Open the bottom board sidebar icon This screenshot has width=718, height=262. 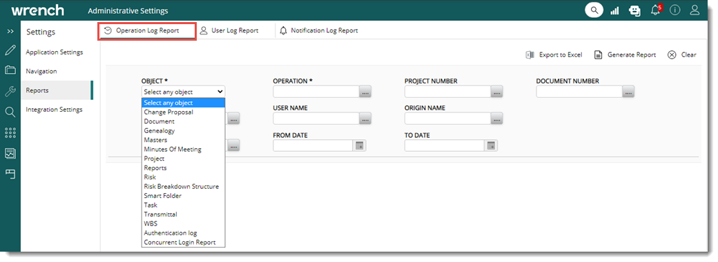[10, 174]
